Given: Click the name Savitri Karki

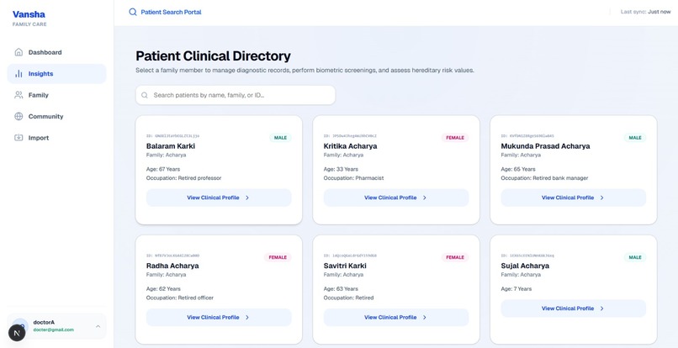Looking at the screenshot, I should [345, 266].
